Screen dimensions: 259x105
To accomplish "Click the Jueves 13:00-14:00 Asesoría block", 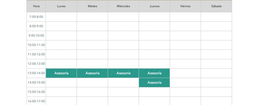I will coord(154,73).
